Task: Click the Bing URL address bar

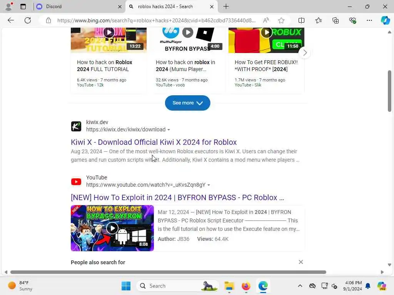Action: coord(156,20)
